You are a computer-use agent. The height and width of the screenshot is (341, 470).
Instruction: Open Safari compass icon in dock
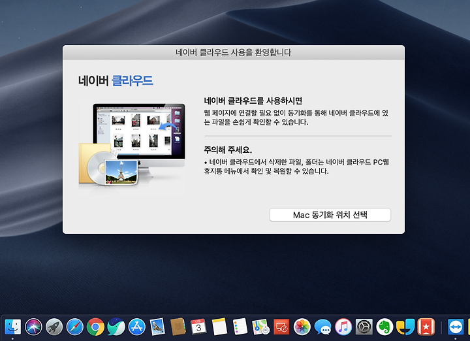point(75,327)
